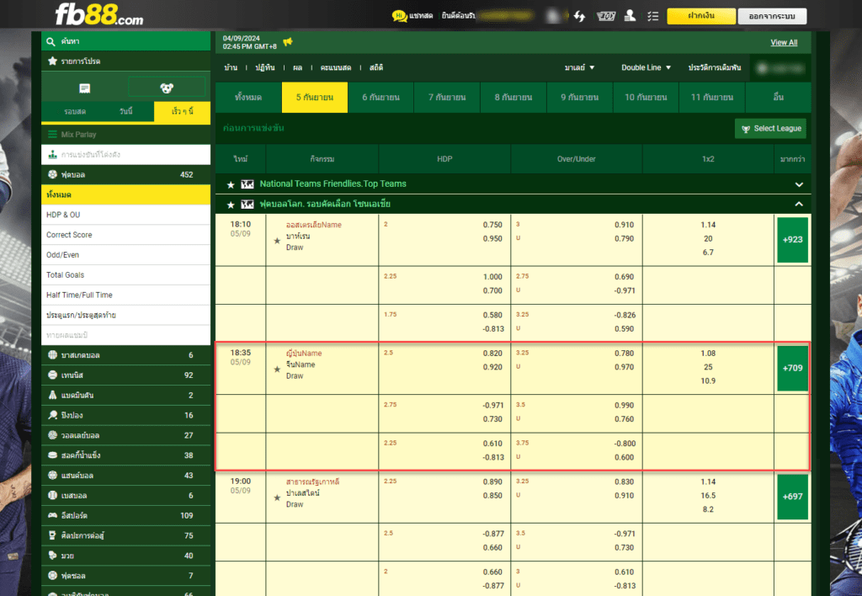Open the live chat Hi bubble icon

[x=399, y=16]
